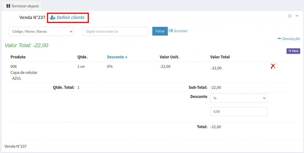Image resolution: width=304 pixels, height=153 pixels.
Task: Remove the Capa de celular item with red X
Action: click(x=273, y=66)
